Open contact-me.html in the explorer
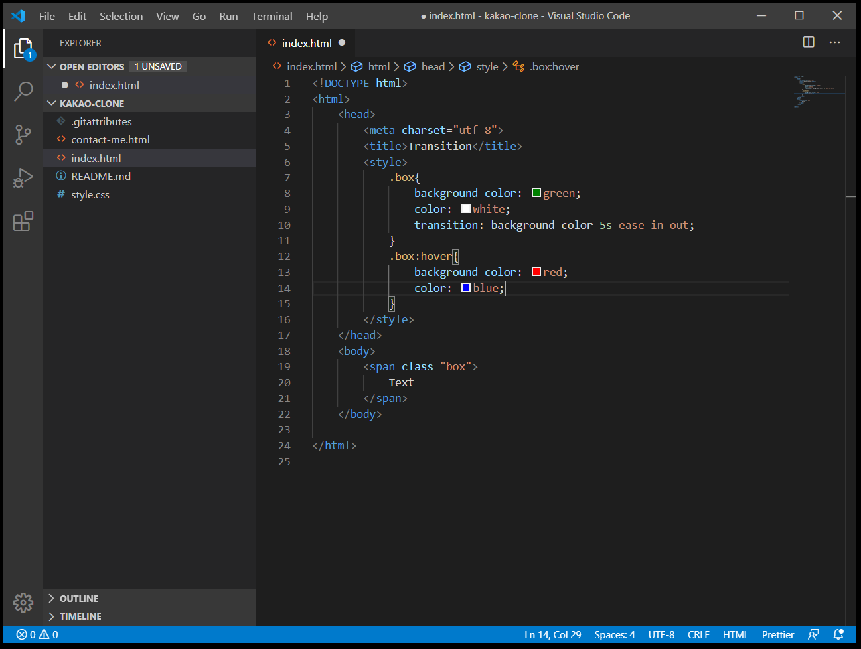 pyautogui.click(x=149, y=139)
